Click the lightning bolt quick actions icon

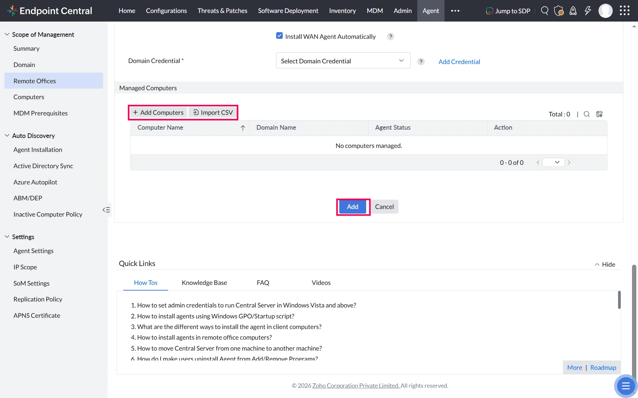point(588,11)
